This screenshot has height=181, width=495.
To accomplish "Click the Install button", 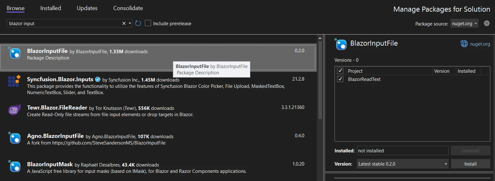I will coord(470,164).
